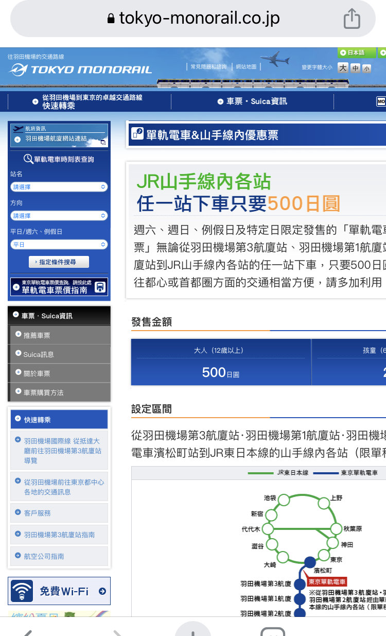This screenshot has width=386, height=636.
Task: Open 關於車票 in the sidebar
Action: [60, 373]
